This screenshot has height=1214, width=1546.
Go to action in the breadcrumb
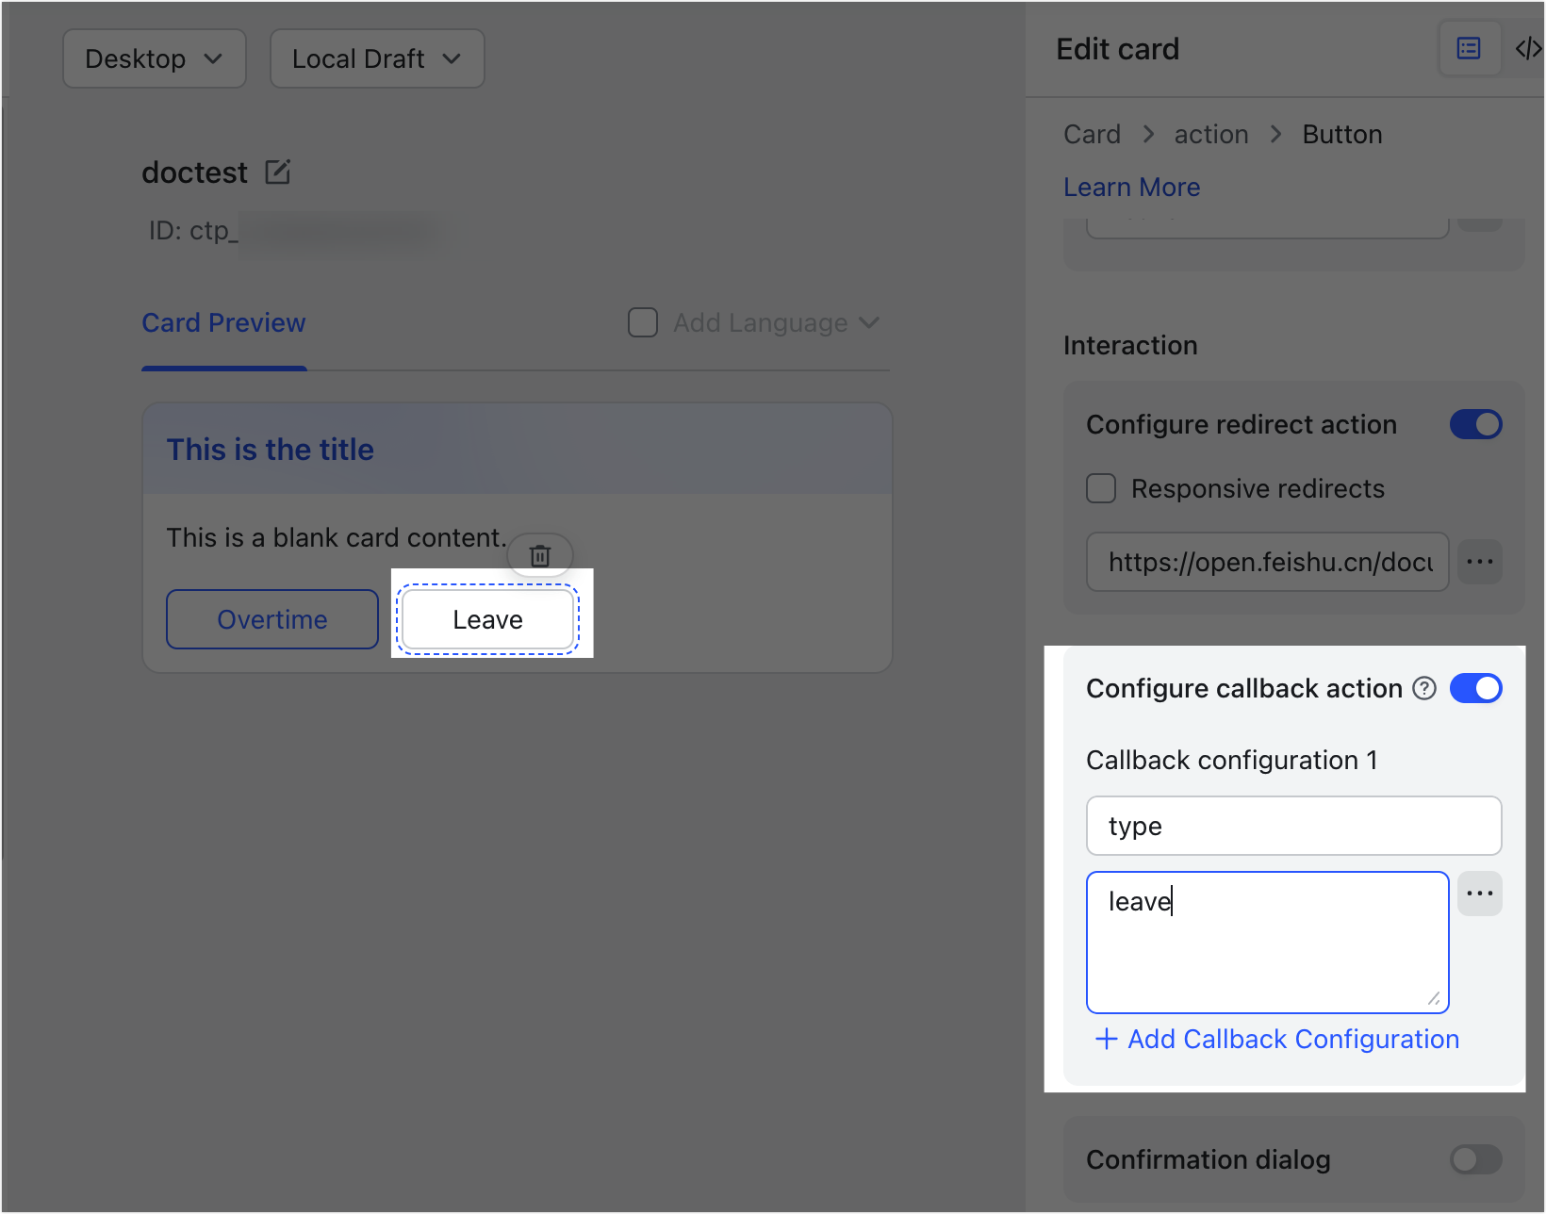[1211, 134]
